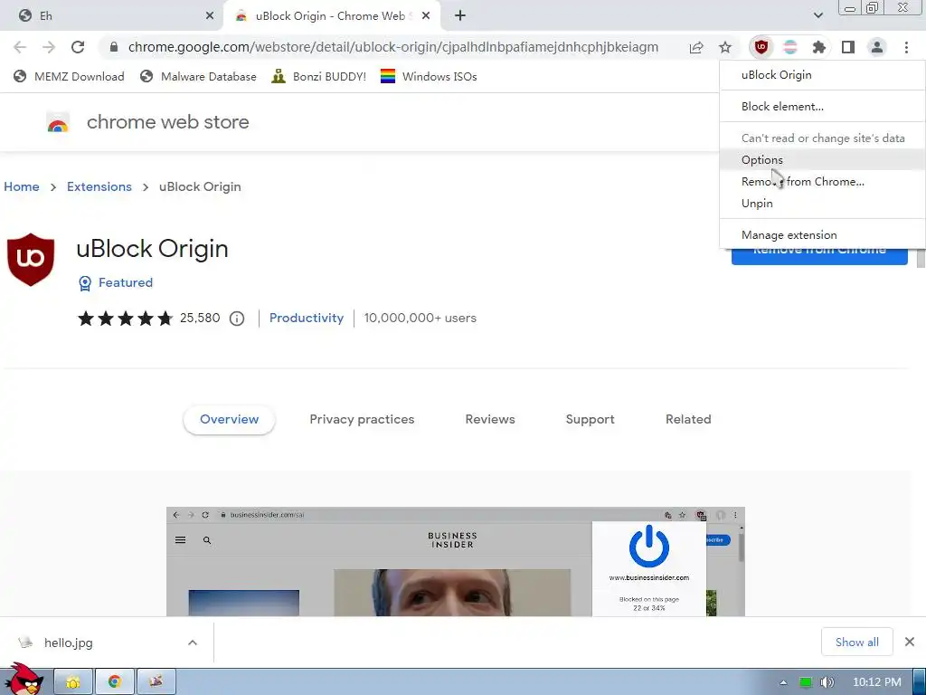Click the uBlock Origin toolbar icon
Image resolution: width=926 pixels, height=695 pixels.
761,47
